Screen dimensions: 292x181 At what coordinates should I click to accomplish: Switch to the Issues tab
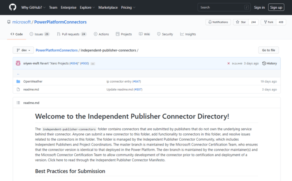pos(39,34)
